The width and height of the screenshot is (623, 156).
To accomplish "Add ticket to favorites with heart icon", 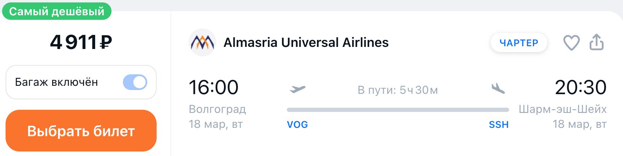I will click(571, 43).
